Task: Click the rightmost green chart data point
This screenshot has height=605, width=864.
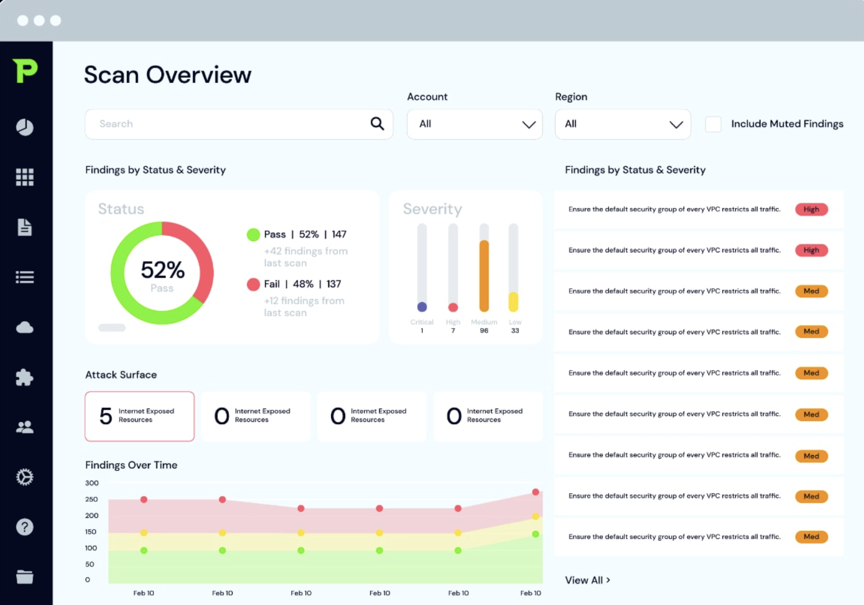Action: (x=536, y=534)
